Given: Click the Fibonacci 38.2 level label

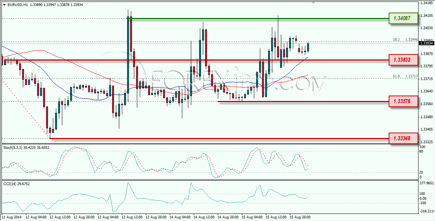Looking at the screenshot, I should tap(396, 40).
